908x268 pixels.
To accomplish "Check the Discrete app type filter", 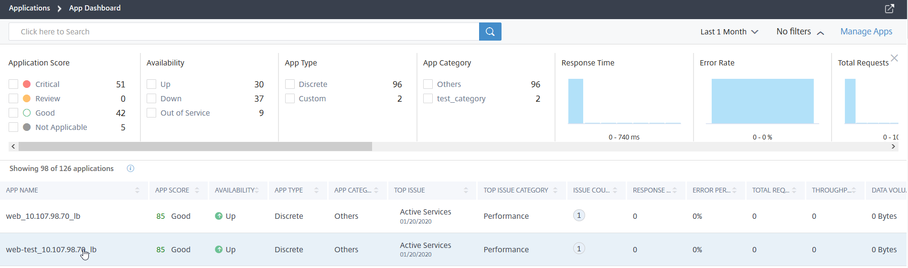I will 290,84.
